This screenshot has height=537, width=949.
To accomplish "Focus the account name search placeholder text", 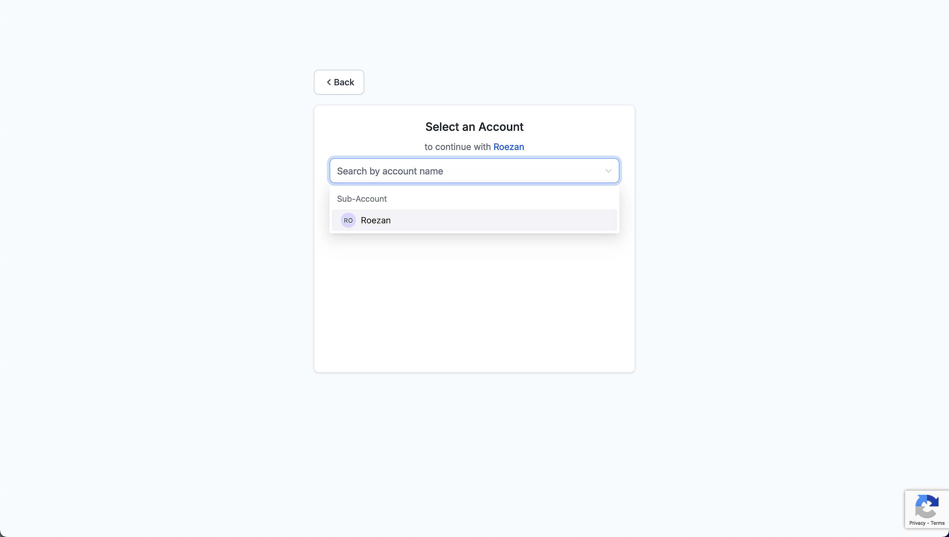I will click(390, 171).
